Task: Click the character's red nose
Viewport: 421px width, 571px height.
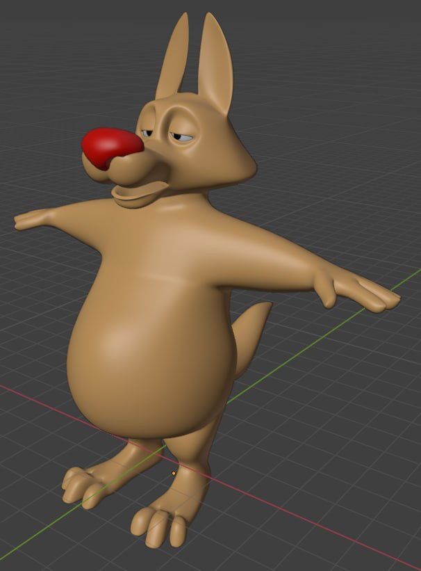Action: click(x=111, y=147)
